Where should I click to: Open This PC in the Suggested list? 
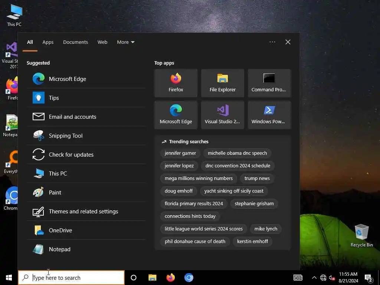(x=86, y=173)
